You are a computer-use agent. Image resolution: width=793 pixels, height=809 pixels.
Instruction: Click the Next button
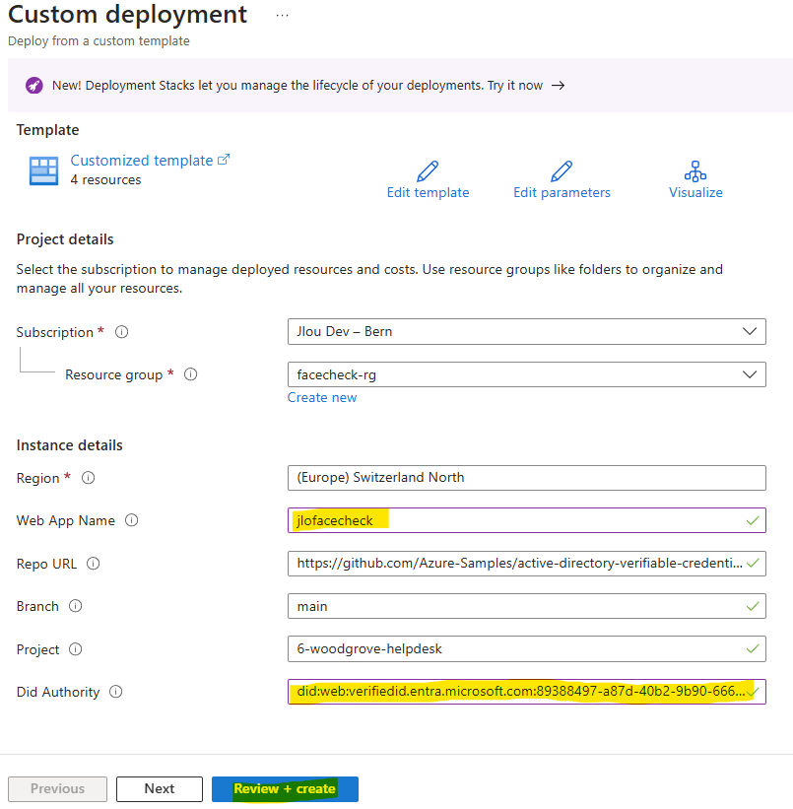(x=160, y=789)
